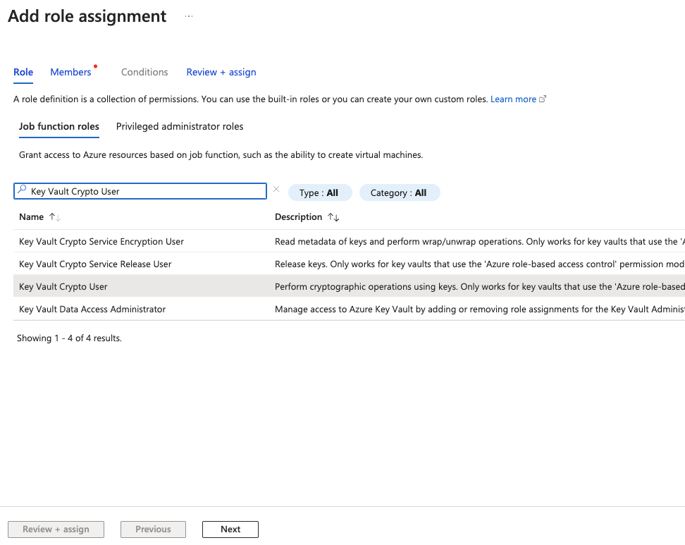Clear the role search with the X icon
This screenshot has height=545, width=685.
276,189
